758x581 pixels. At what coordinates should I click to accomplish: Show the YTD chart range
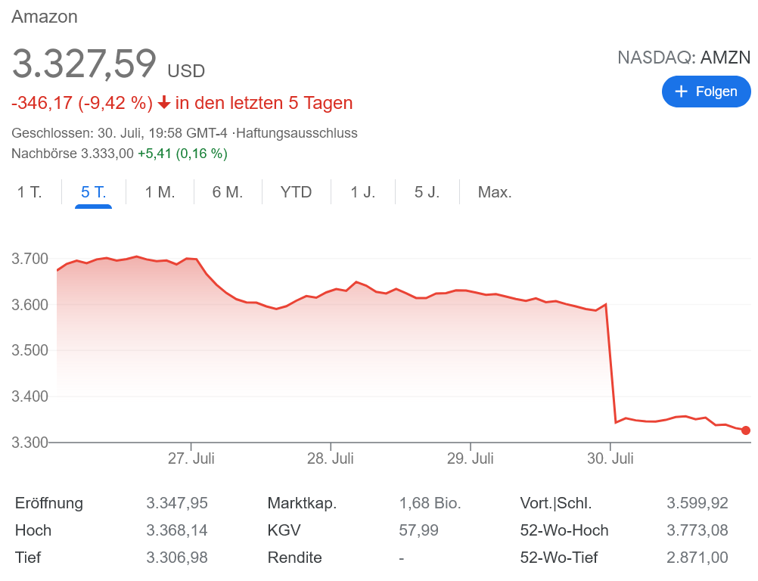(296, 192)
